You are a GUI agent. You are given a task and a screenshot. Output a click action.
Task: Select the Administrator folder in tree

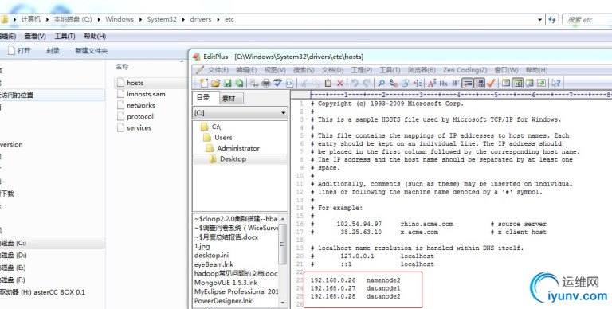click(238, 148)
